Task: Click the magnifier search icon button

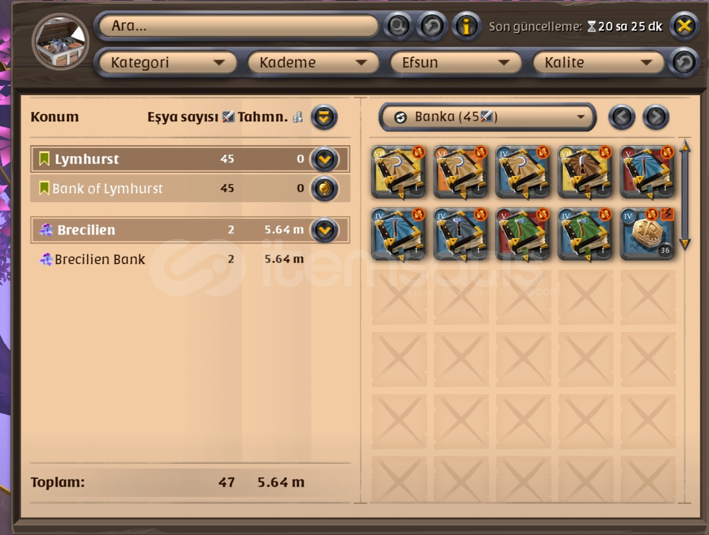Action: [398, 26]
